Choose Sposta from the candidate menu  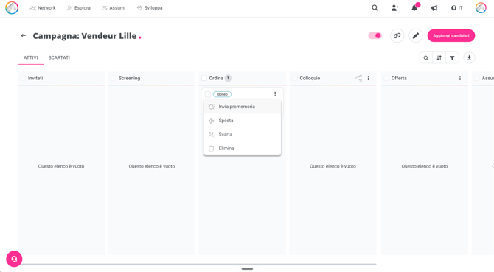click(x=243, y=121)
